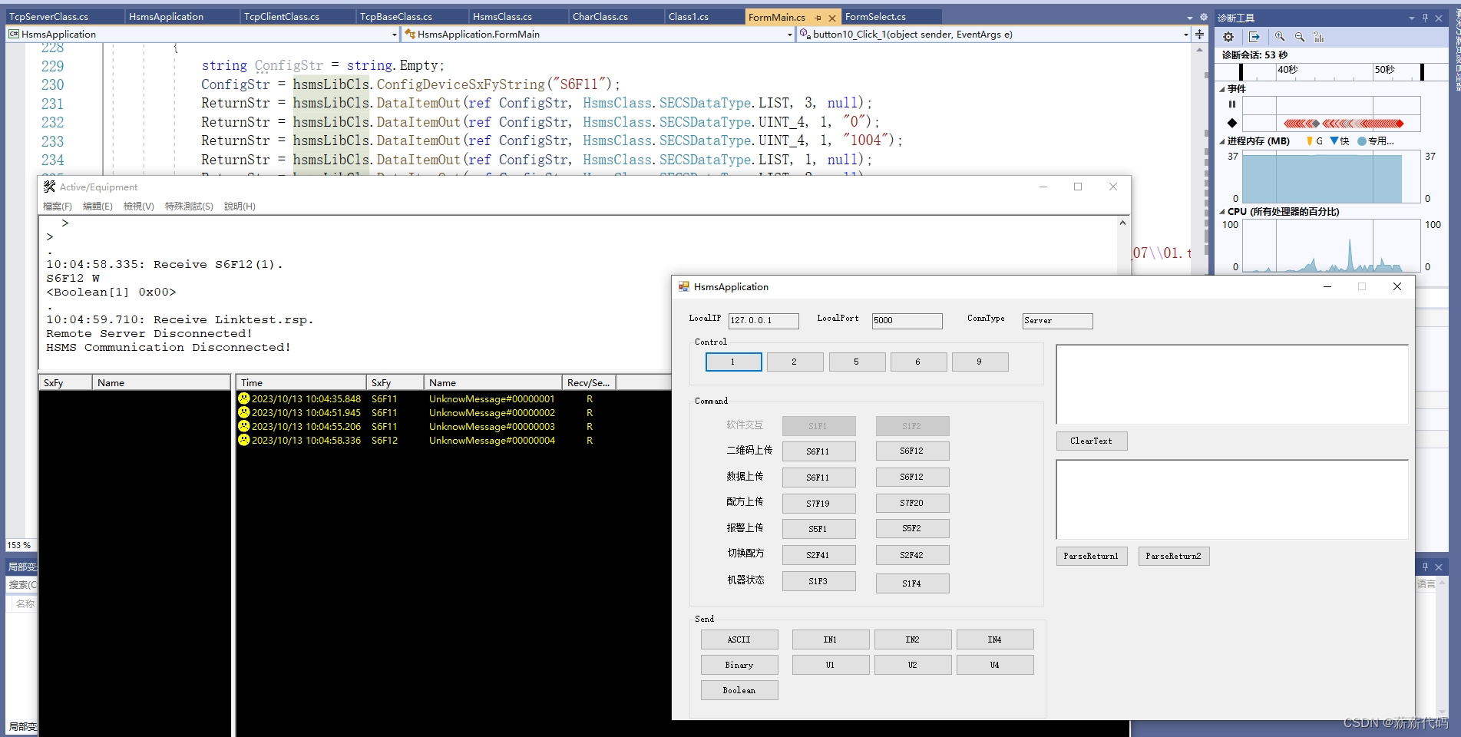Click the S7F19 配方上传 button
This screenshot has width=1461, height=737.
click(818, 504)
